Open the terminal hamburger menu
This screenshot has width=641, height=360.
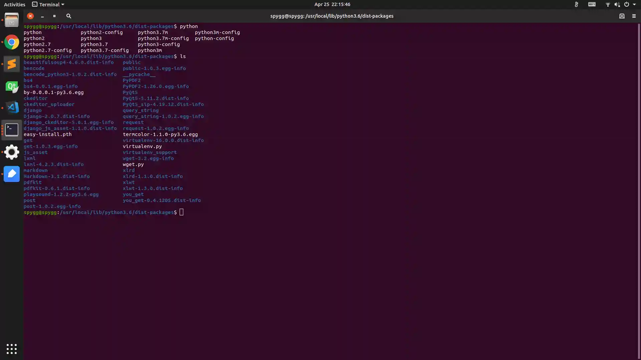[x=634, y=16]
